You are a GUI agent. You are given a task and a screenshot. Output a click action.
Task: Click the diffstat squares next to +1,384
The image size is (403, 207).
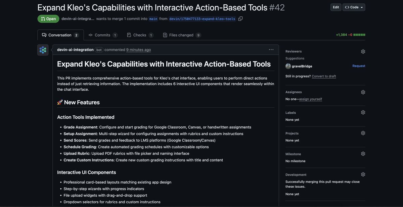[x=359, y=35]
